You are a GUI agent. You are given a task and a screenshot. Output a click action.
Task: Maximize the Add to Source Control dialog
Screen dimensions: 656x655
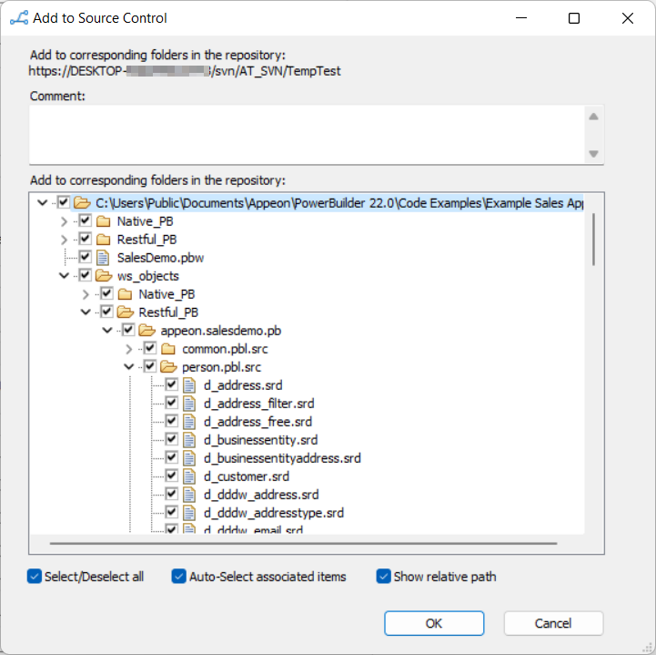click(x=574, y=18)
